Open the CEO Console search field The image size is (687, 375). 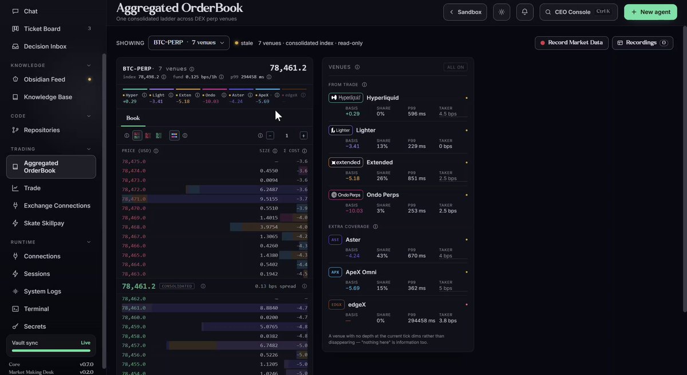pos(579,12)
